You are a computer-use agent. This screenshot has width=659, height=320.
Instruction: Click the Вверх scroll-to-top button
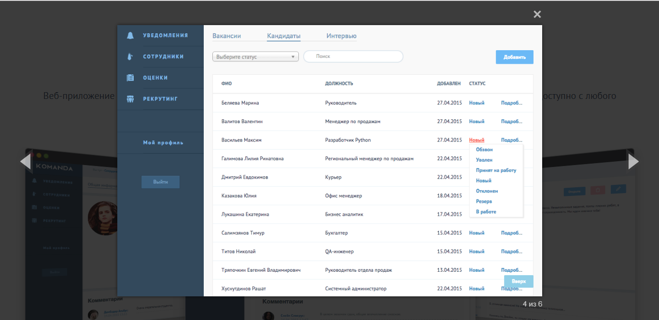coord(519,281)
